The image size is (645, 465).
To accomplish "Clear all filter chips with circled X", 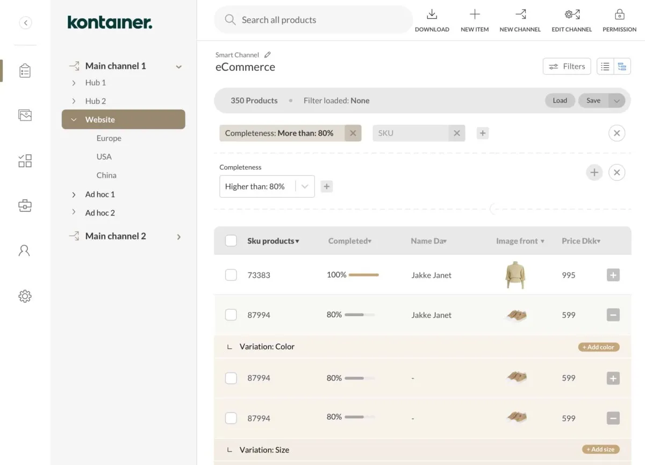I will point(617,133).
